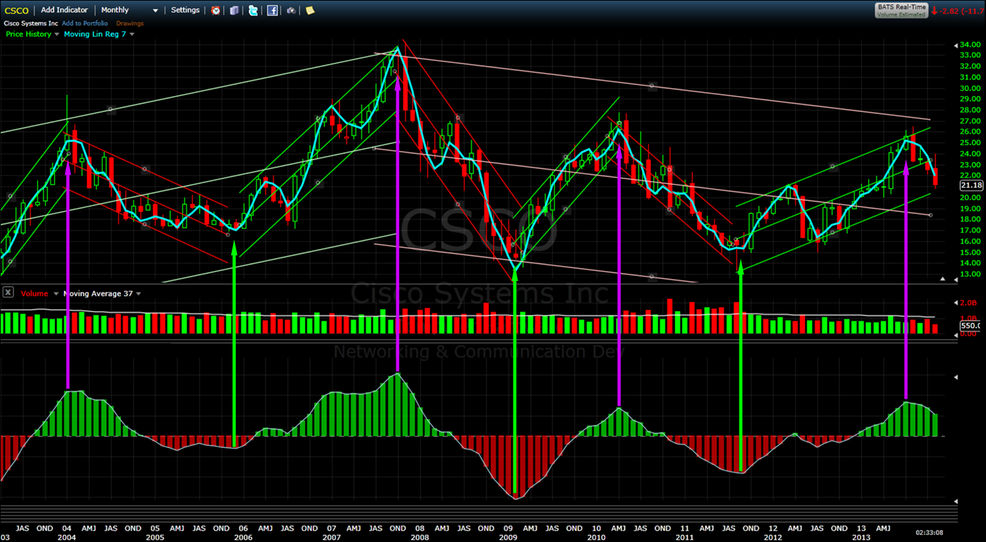This screenshot has width=986, height=542.
Task: Share chart via the Facebook icon
Action: pyautogui.click(x=272, y=10)
